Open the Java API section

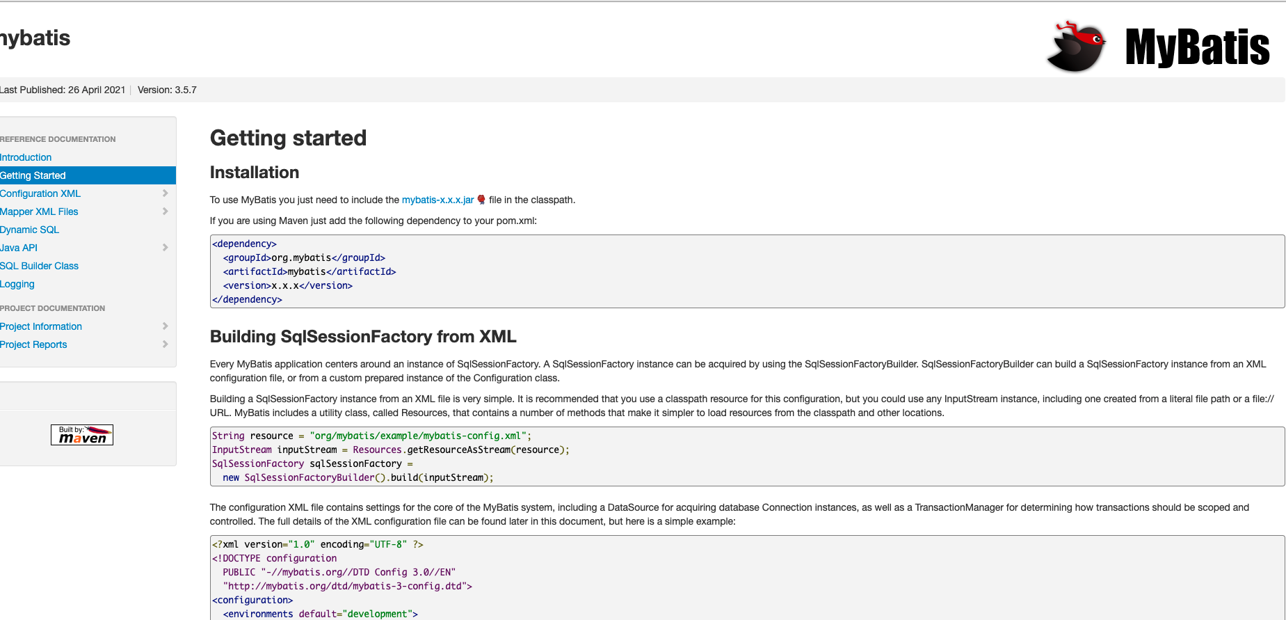(19, 248)
